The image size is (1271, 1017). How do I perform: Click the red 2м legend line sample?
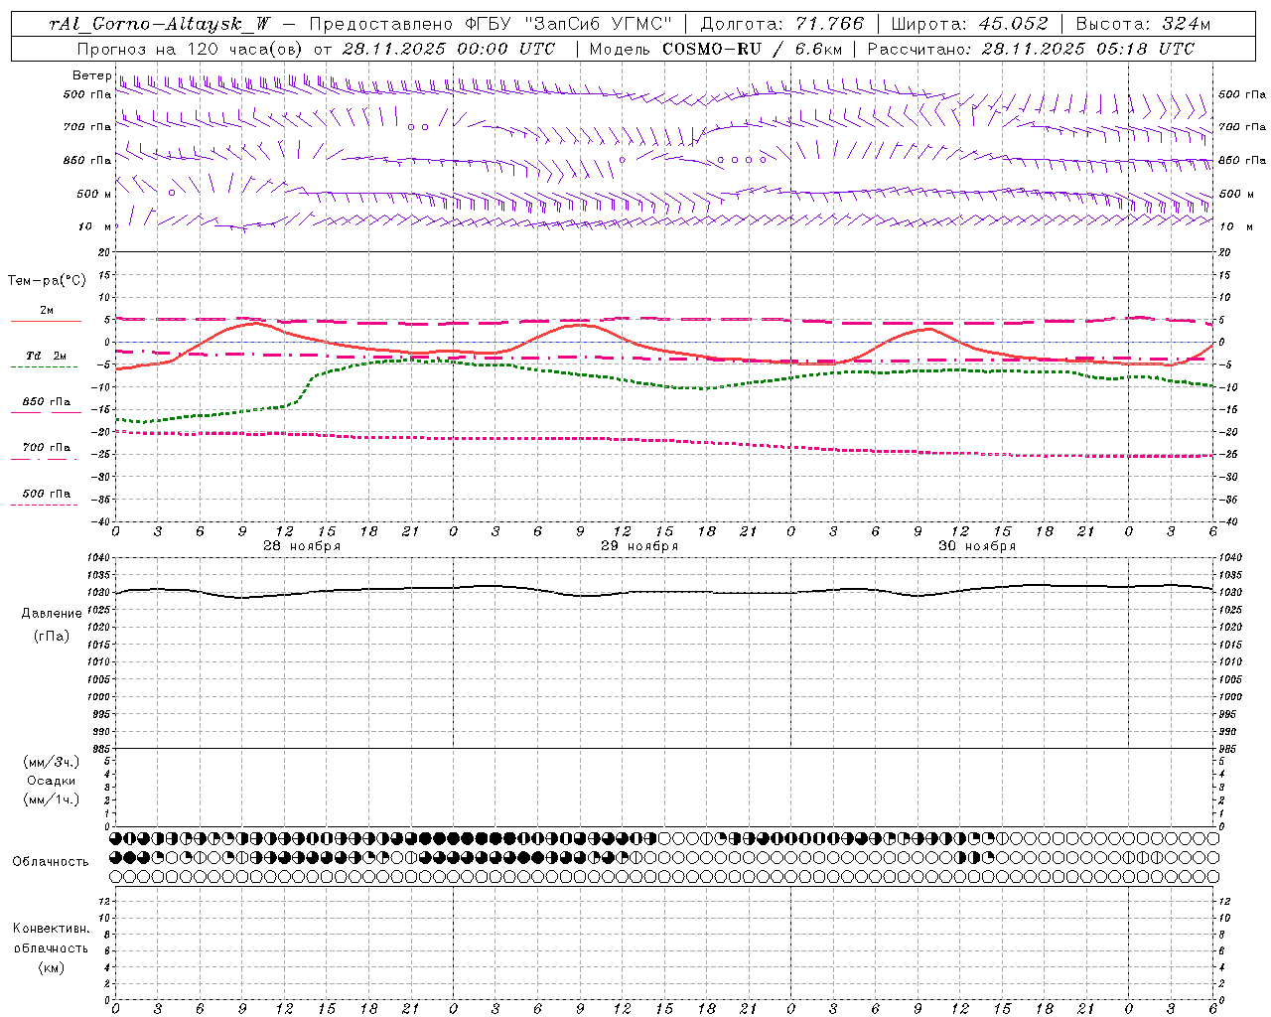[46, 322]
